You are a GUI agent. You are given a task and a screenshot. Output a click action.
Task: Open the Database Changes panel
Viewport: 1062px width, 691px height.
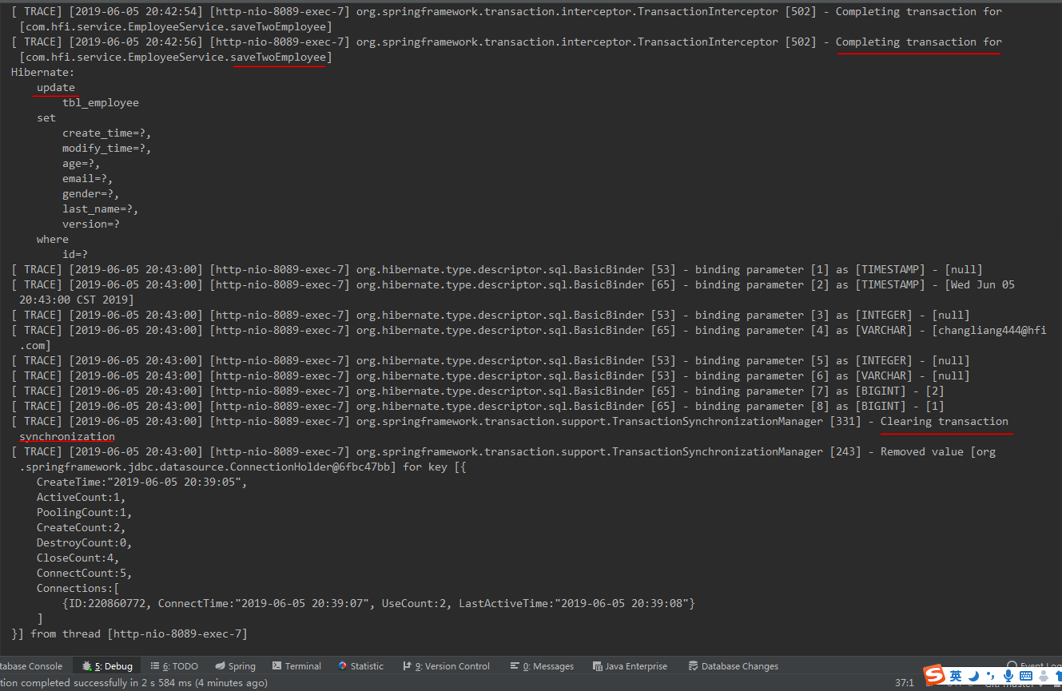tap(733, 665)
